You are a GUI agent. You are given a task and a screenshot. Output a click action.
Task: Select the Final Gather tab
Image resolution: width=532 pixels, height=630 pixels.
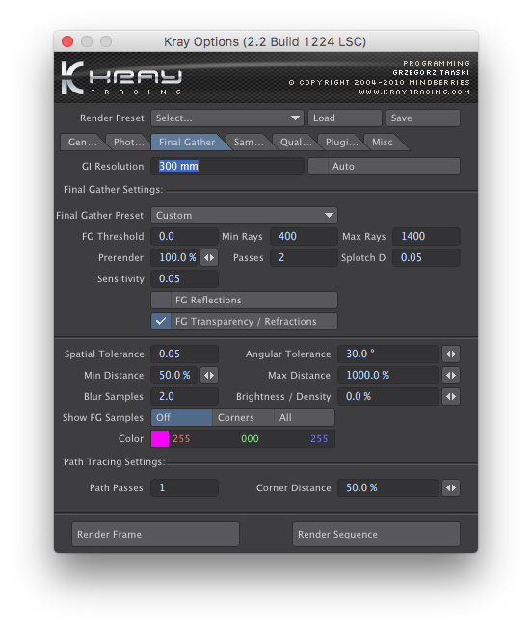click(x=187, y=143)
